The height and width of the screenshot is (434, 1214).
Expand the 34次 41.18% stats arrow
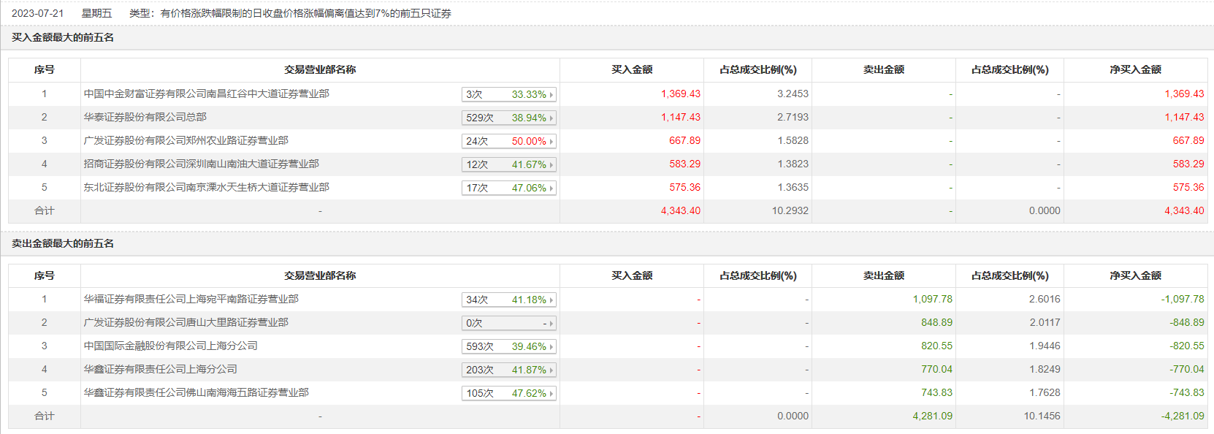(x=551, y=300)
